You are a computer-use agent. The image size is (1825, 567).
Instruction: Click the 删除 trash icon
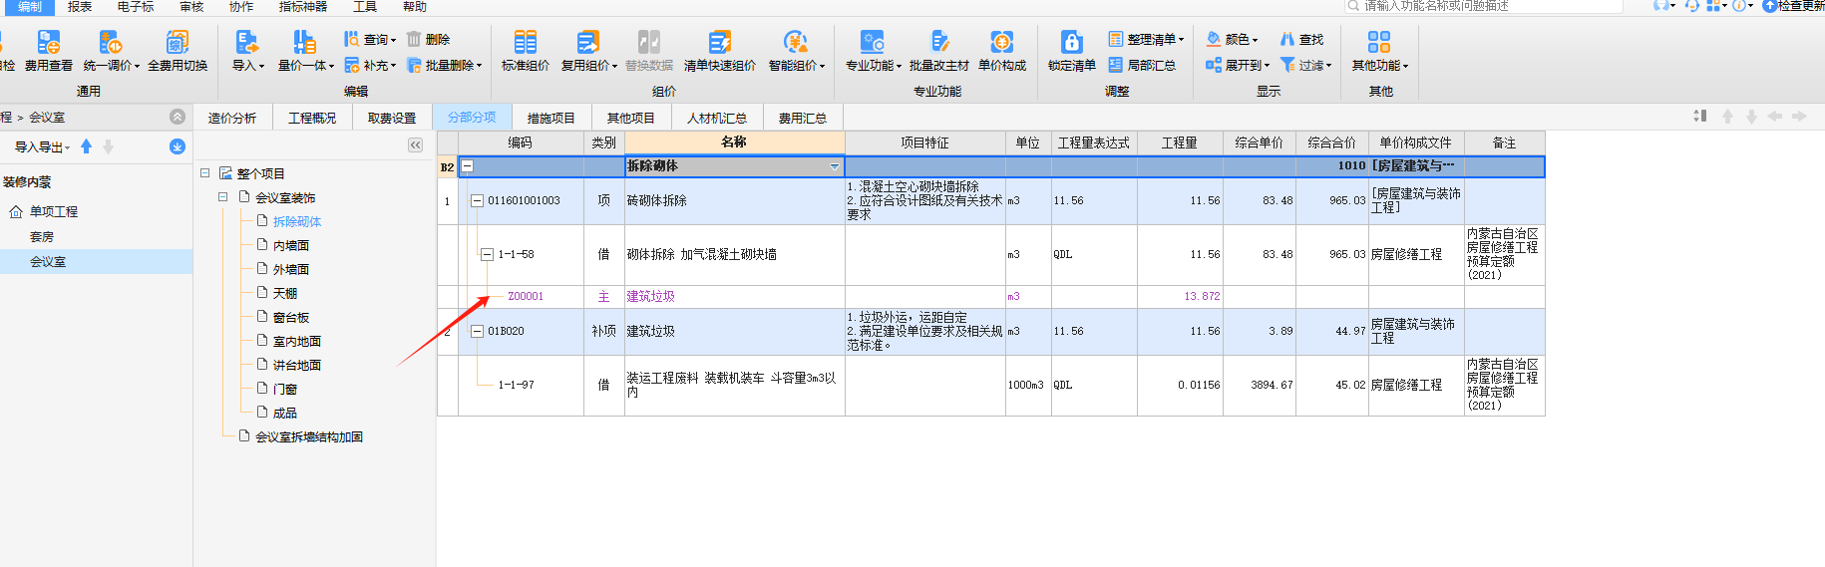(413, 39)
